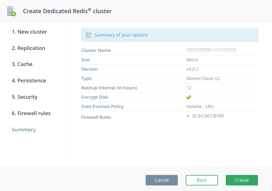Click the Create Dedicated Redis cluster title
The image size is (272, 191).
point(67,11)
